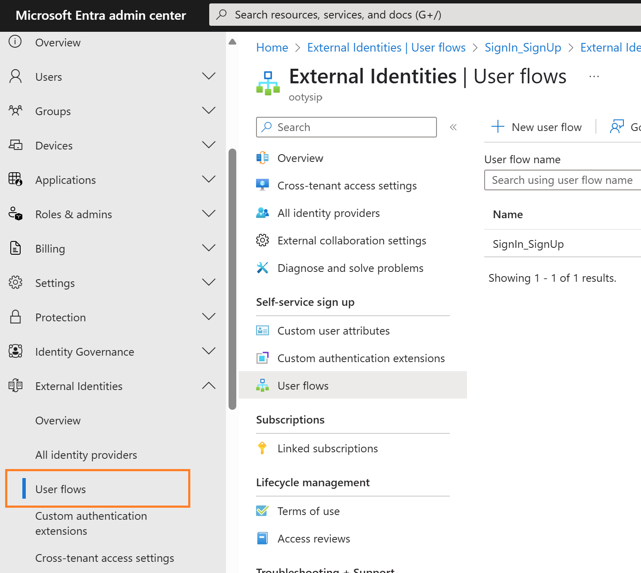
Task: Click the Roles & admins icon
Action: click(15, 213)
